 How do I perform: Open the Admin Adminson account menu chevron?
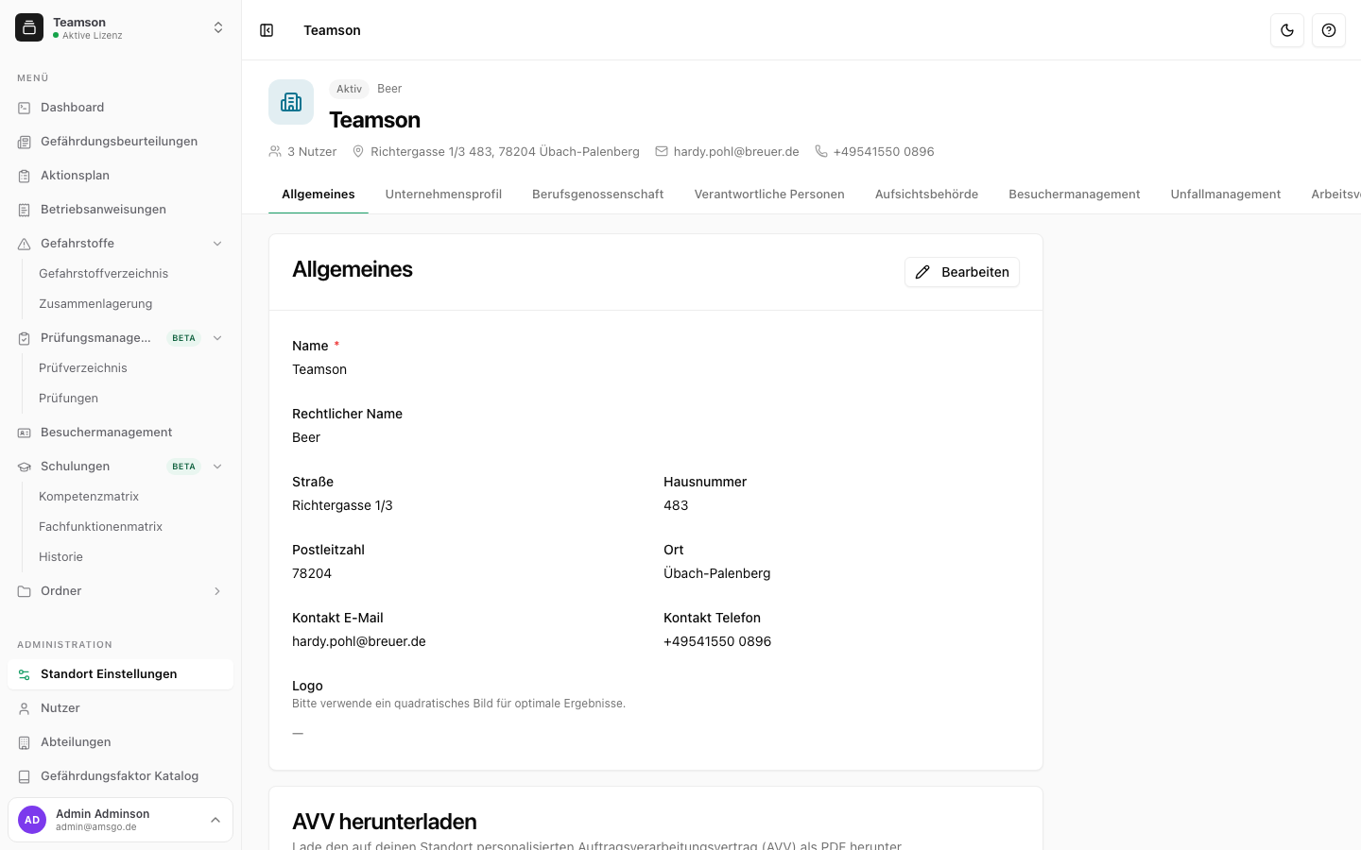pyautogui.click(x=215, y=820)
